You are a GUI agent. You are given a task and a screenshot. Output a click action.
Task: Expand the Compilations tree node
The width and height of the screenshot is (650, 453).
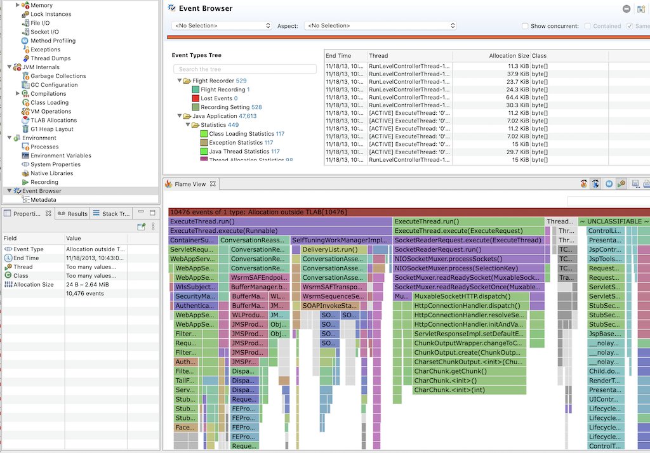point(17,93)
